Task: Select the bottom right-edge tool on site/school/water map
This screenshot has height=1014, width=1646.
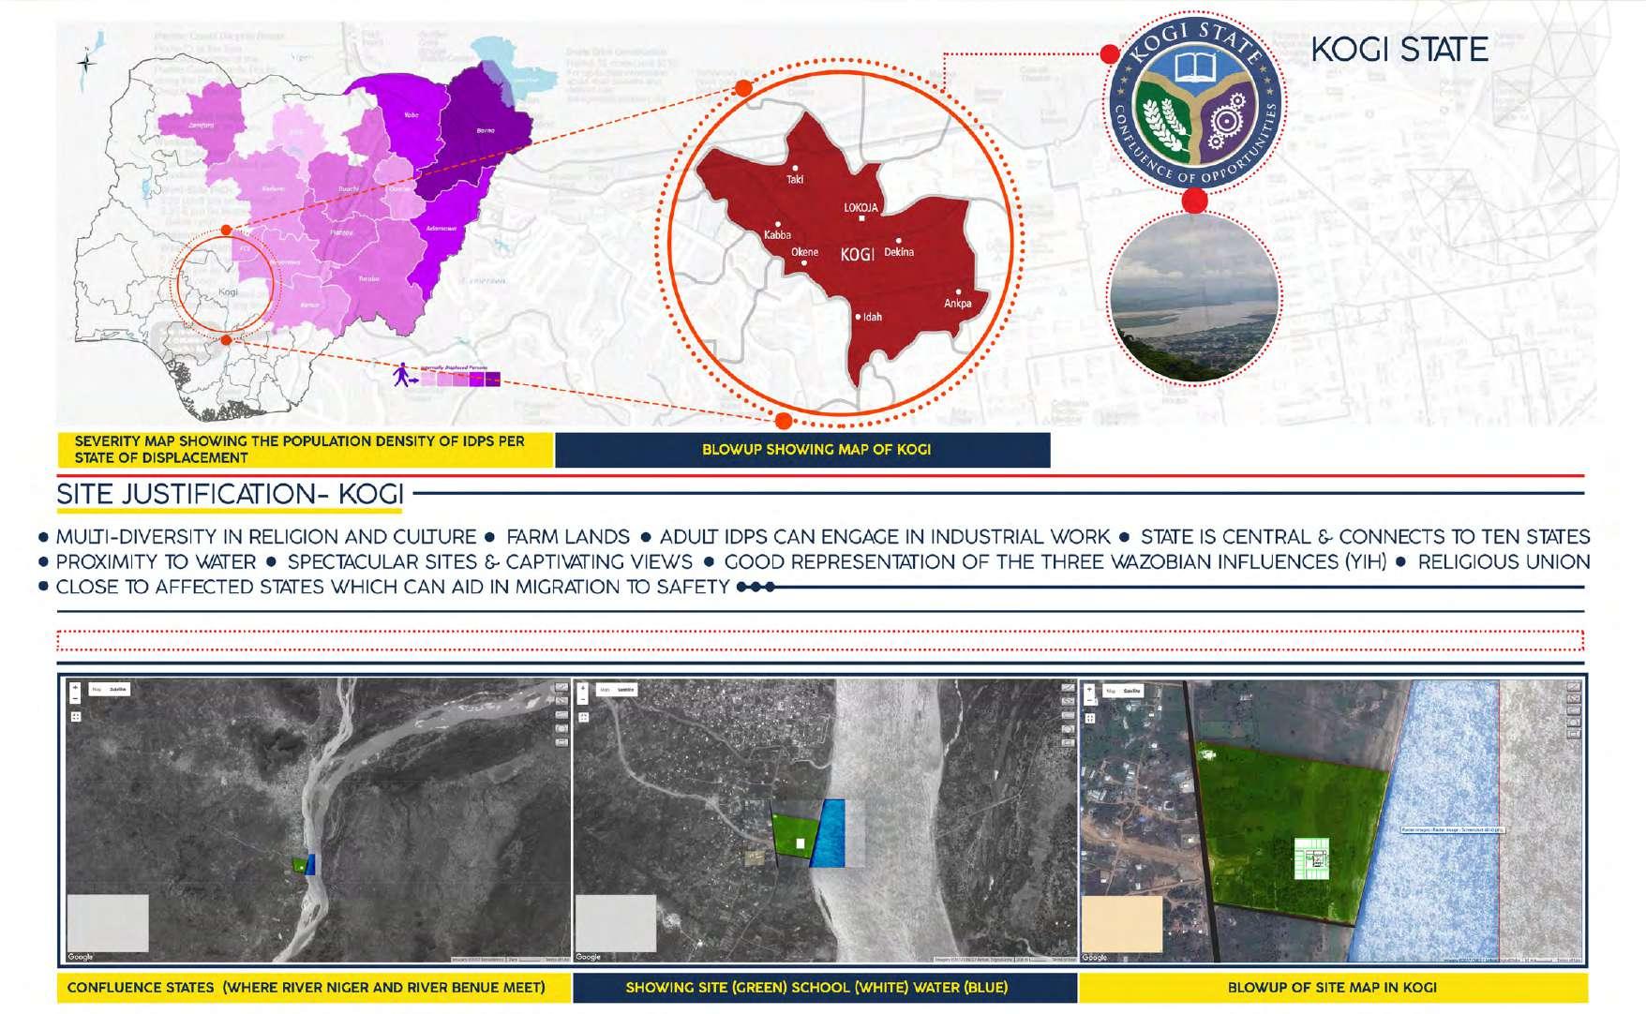Action: click(1069, 742)
